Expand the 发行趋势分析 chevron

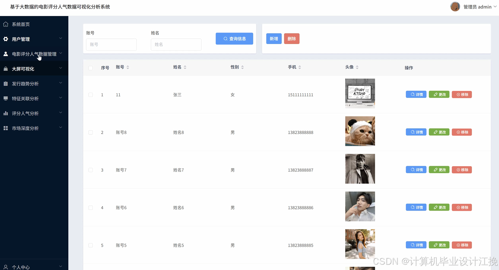coord(60,83)
